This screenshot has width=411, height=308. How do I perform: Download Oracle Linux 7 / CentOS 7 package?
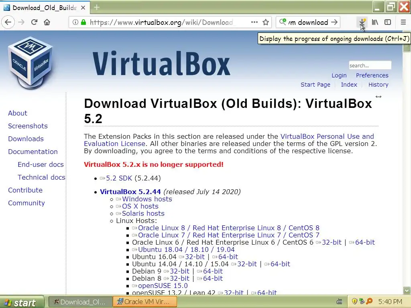tap(228, 235)
